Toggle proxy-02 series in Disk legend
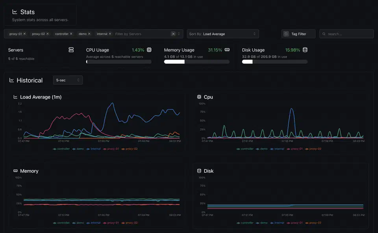Image resolution: width=378 pixels, height=233 pixels. [313, 223]
